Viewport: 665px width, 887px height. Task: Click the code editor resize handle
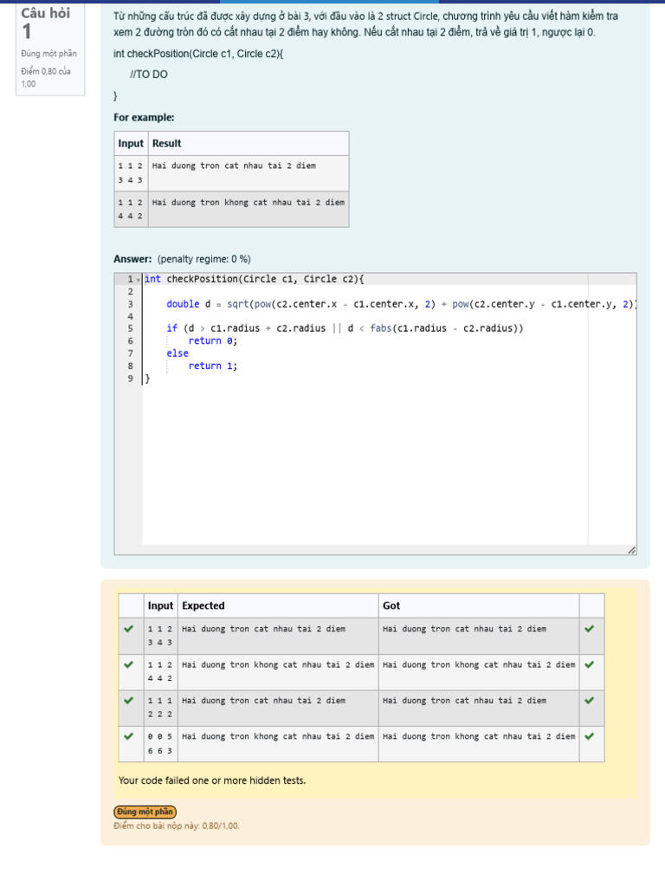coord(631,550)
